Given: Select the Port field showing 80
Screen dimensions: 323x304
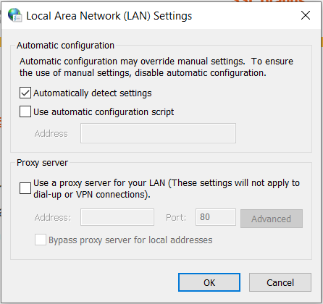Looking at the screenshot, I should [216, 217].
